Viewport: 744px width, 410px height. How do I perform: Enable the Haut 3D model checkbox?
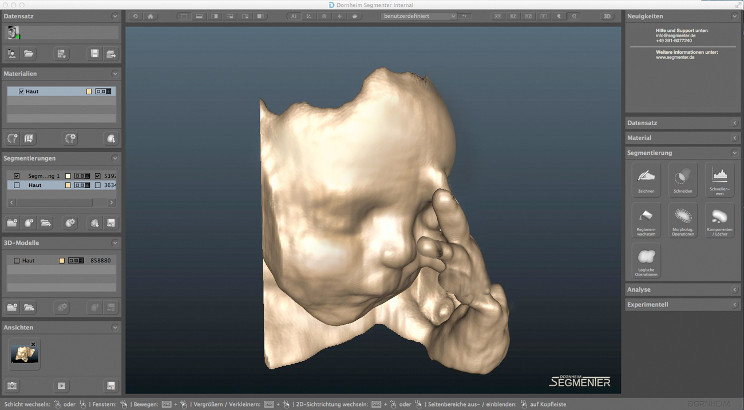click(x=17, y=261)
